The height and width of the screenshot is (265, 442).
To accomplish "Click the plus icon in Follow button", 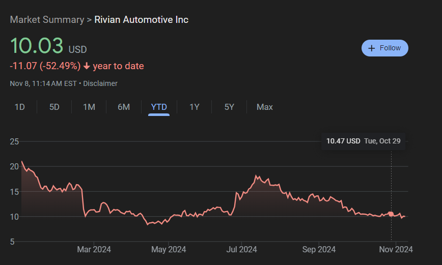I will 372,48.
